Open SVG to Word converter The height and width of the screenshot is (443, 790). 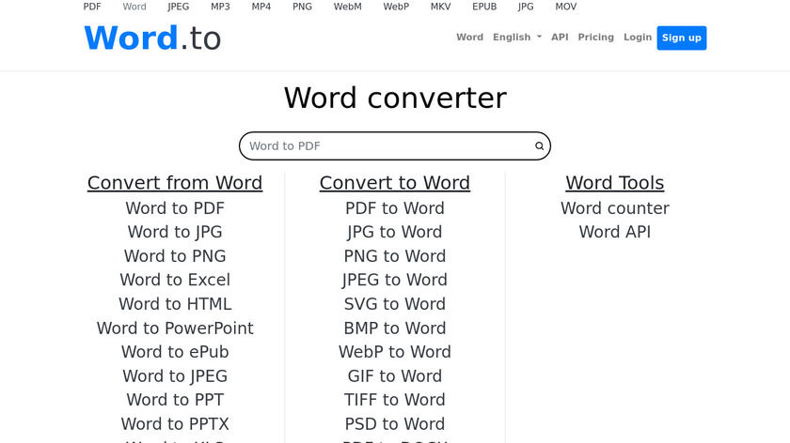(x=394, y=304)
